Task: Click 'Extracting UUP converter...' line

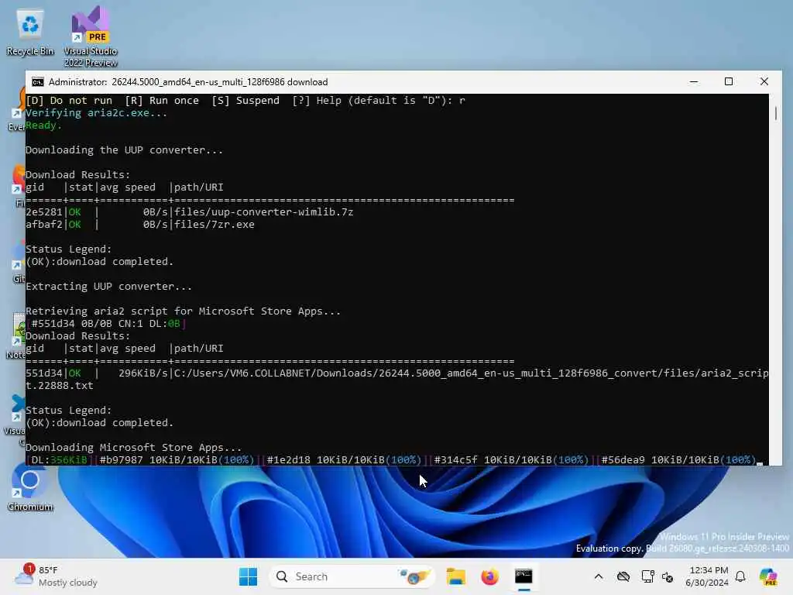Action: click(x=108, y=287)
